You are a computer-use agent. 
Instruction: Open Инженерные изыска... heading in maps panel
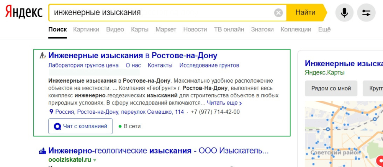(344, 64)
